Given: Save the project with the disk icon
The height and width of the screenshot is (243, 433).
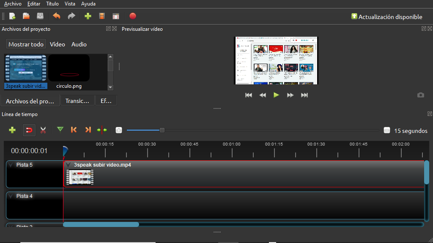Looking at the screenshot, I should coord(40,16).
